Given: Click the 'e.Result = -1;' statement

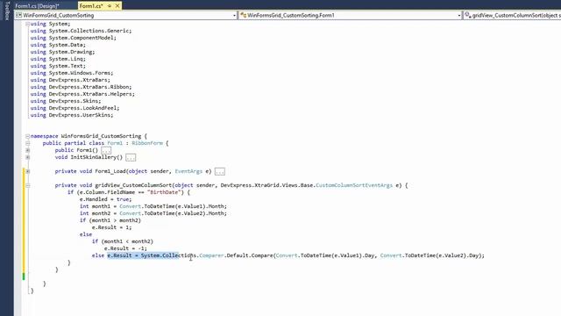Looking at the screenshot, I should 125,248.
